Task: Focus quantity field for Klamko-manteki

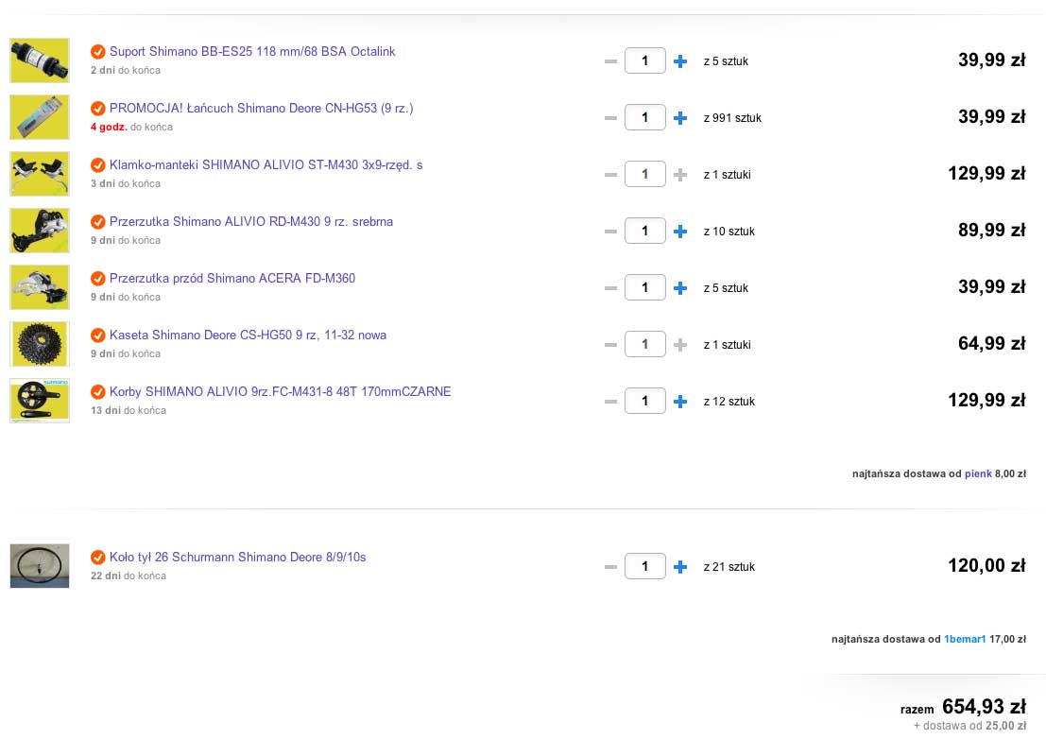Action: point(645,174)
